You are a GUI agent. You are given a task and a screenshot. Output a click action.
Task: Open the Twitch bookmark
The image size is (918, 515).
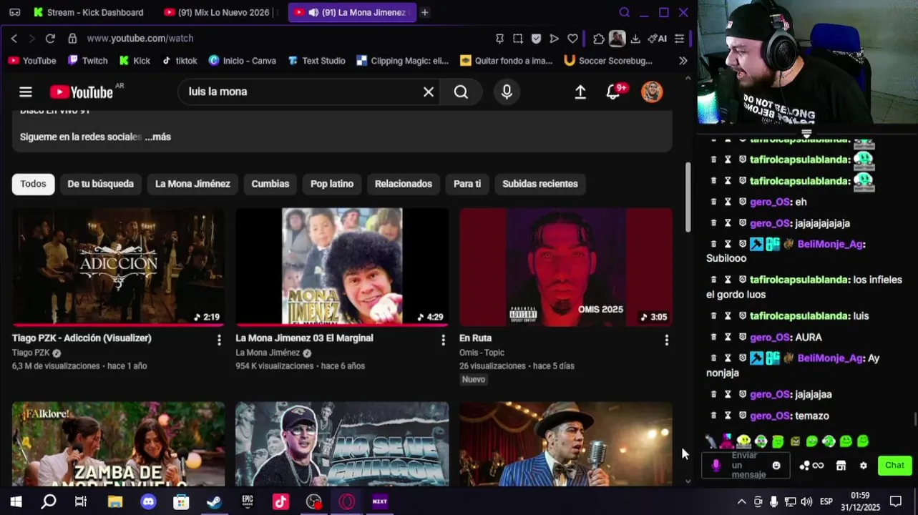pos(87,61)
